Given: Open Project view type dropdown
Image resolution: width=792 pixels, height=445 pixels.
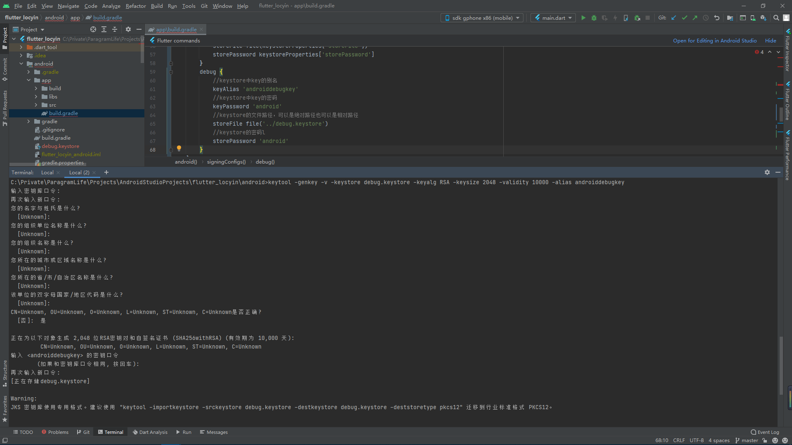Looking at the screenshot, I should (28, 29).
